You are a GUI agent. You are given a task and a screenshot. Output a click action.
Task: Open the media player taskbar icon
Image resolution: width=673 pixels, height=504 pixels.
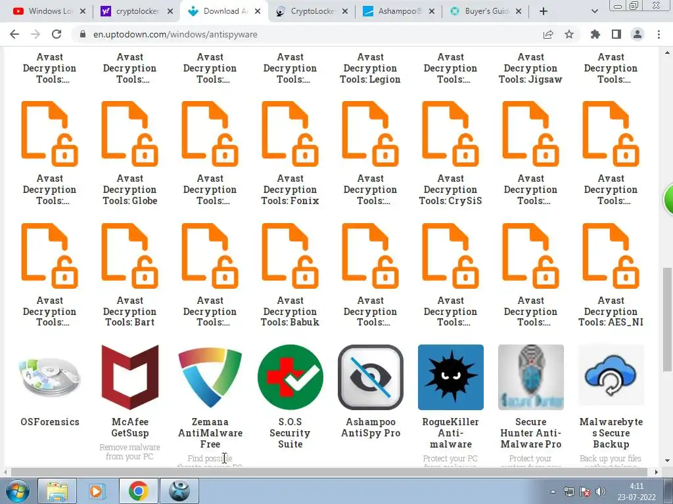pyautogui.click(x=97, y=491)
